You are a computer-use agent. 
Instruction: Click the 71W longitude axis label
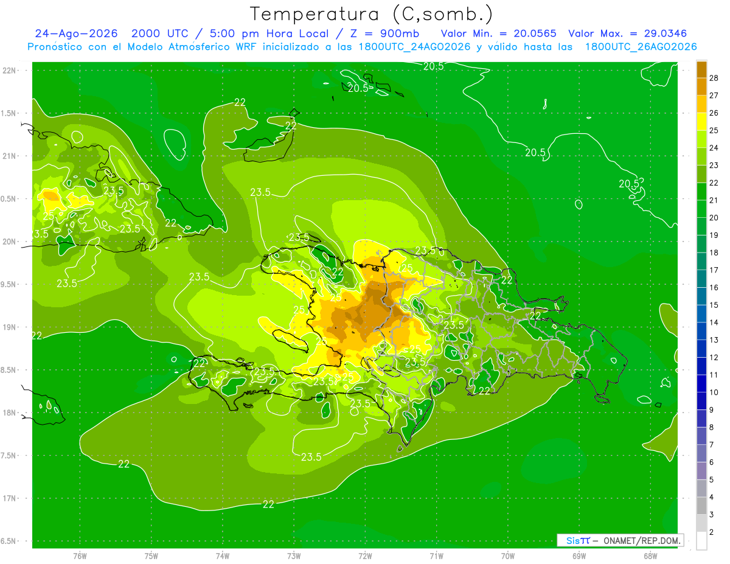coord(436,555)
